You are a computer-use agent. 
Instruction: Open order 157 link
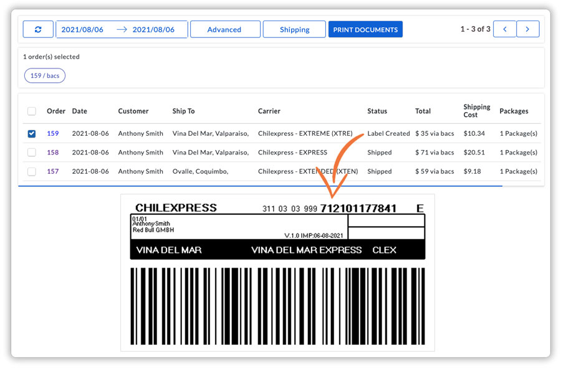coord(52,171)
